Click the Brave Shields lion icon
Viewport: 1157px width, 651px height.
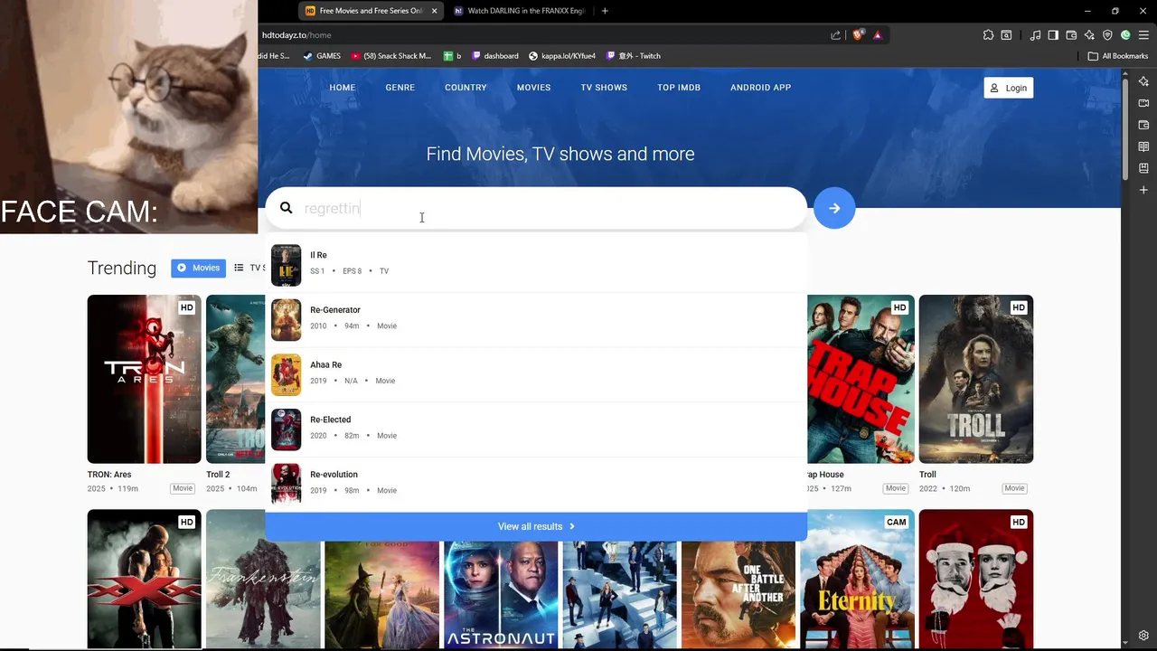click(x=858, y=35)
